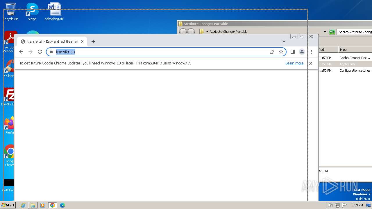The width and height of the screenshot is (372, 209).
Task: Click Chrome back arrow button
Action: 21,52
